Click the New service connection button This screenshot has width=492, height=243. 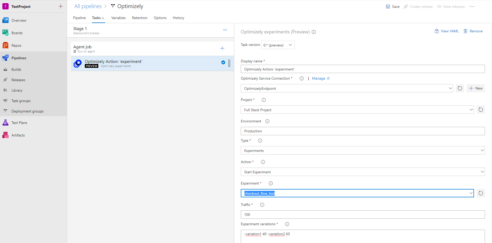click(476, 88)
